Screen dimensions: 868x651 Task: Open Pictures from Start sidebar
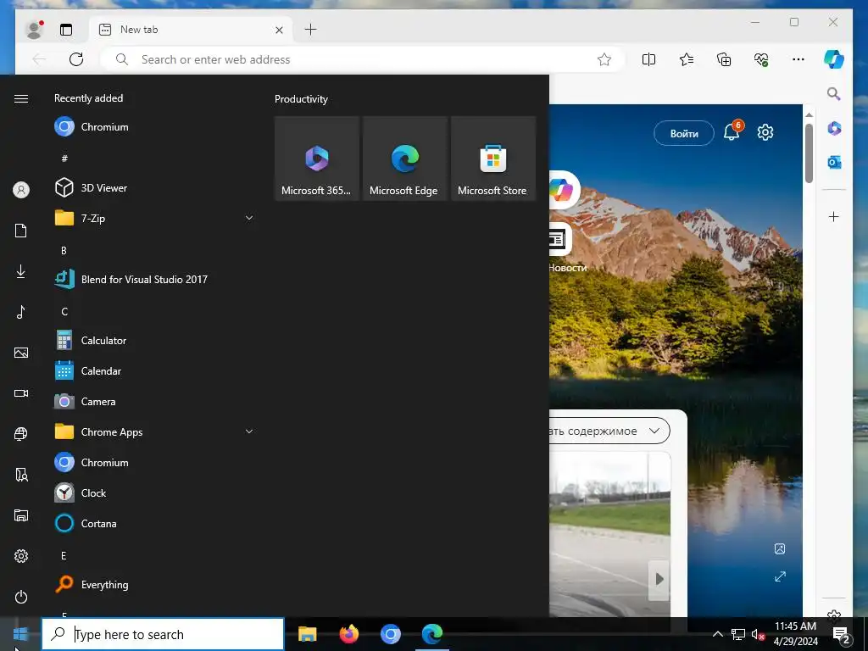tap(21, 353)
